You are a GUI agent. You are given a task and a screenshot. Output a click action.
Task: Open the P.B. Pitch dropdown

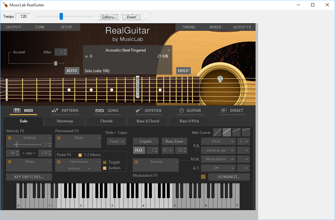pyautogui.click(x=218, y=141)
